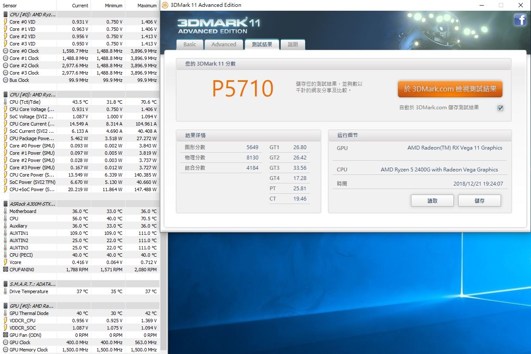Screen dimensions: 531x354
Task: Click the GT4 result 17.28
Action: pyautogui.click(x=300, y=178)
